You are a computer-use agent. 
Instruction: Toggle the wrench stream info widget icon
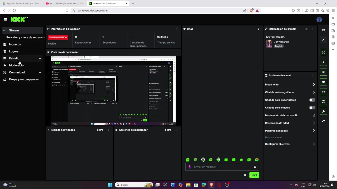[x=324, y=111]
